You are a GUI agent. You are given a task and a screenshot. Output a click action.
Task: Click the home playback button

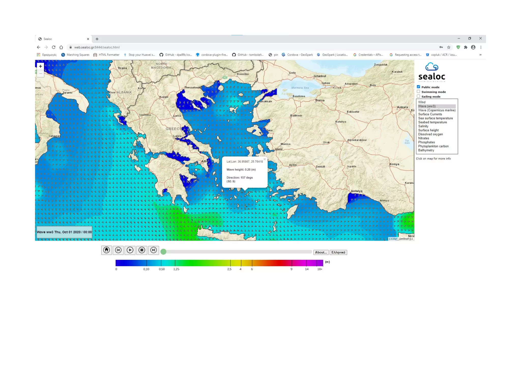[x=106, y=250]
